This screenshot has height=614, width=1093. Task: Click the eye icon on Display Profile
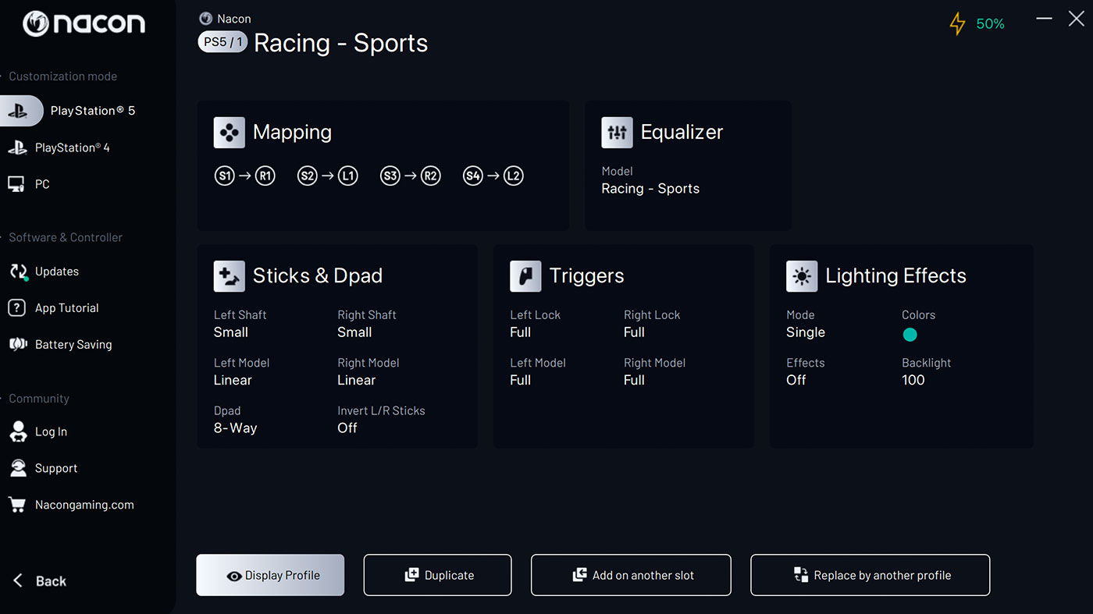(233, 577)
